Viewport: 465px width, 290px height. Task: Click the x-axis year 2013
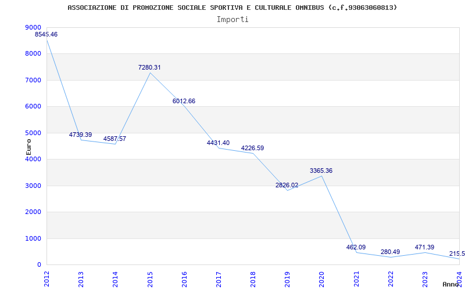pyautogui.click(x=81, y=279)
